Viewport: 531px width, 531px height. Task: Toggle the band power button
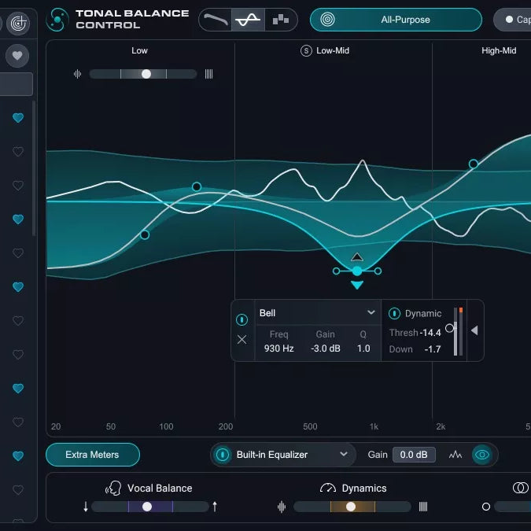[242, 319]
